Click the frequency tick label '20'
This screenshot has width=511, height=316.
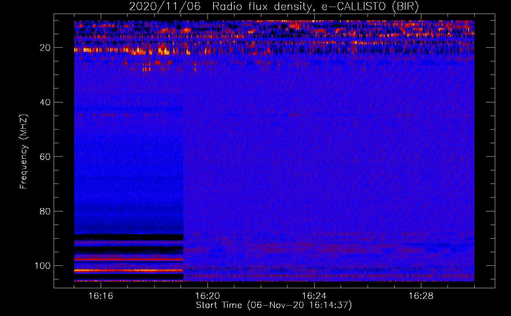coord(45,48)
